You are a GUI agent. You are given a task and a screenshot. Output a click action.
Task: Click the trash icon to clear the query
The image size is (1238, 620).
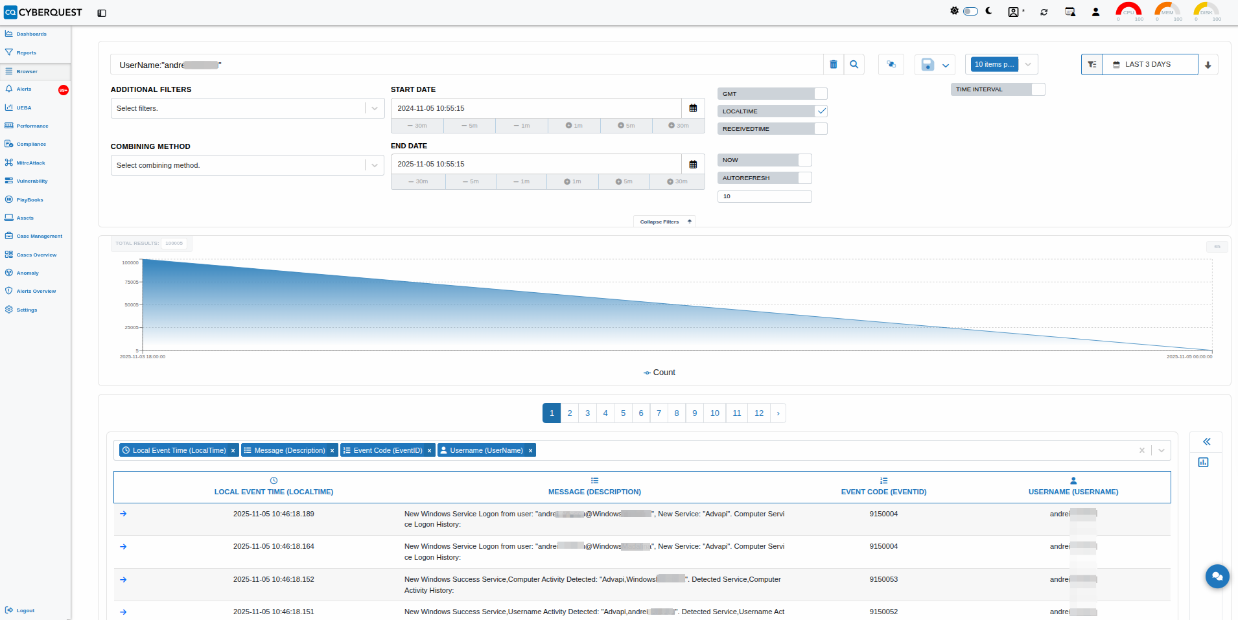834,64
